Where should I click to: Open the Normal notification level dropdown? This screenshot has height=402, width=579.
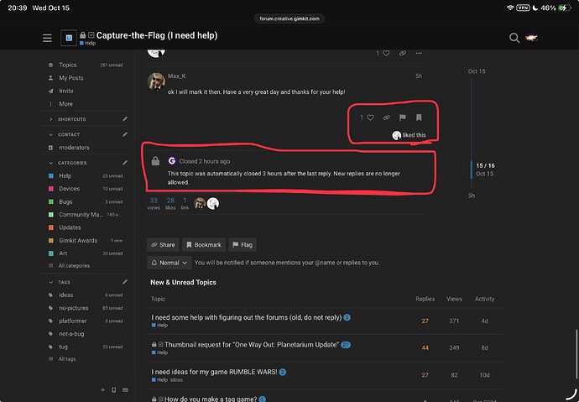pyautogui.click(x=170, y=263)
